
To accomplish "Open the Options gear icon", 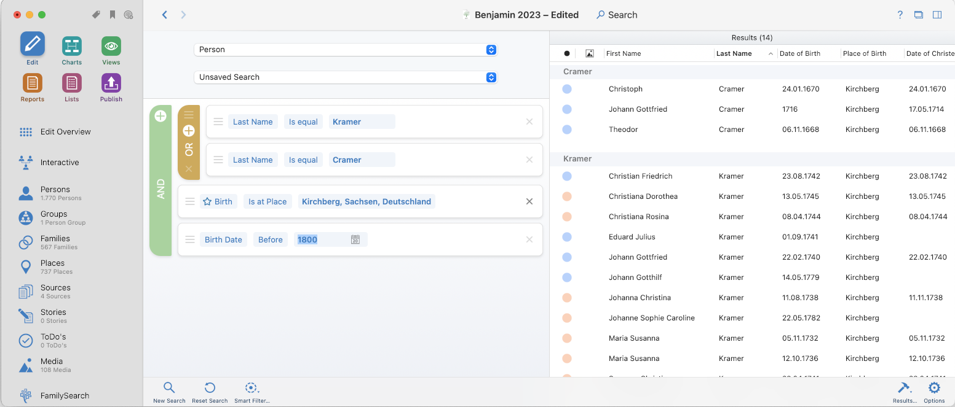I will (933, 387).
